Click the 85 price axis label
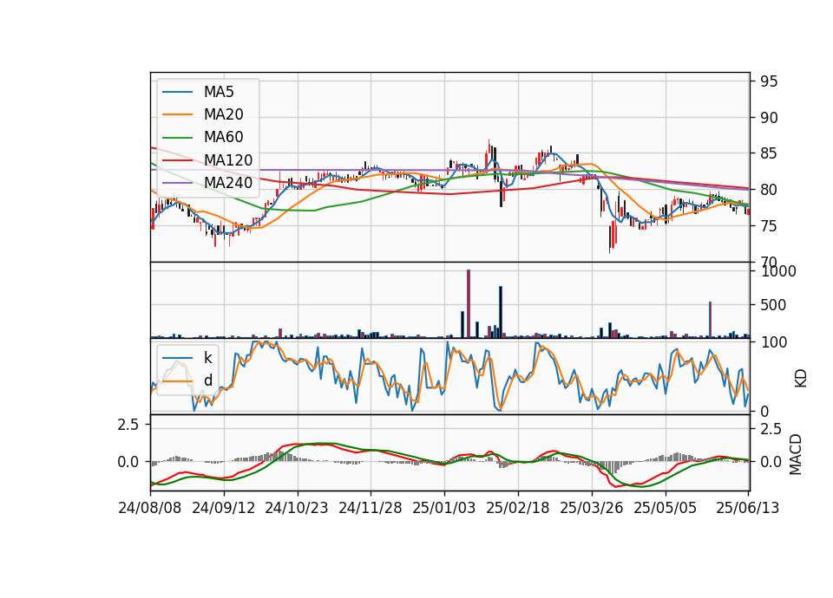The image size is (833, 598). coord(769,154)
